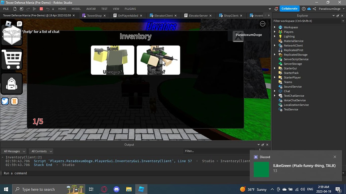The image size is (346, 194).
Task: Select MaterialService in Explorer
Action: tap(294, 41)
